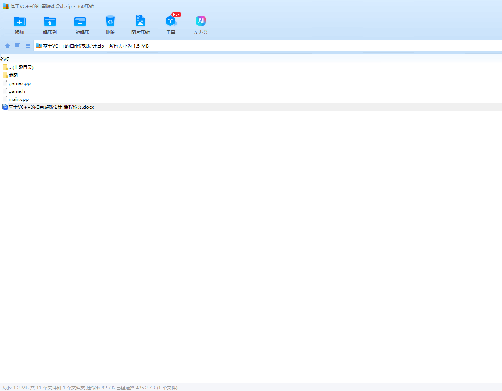Image resolution: width=502 pixels, height=391 pixels.
Task: Select the 'game.cpp' file name
Action: coord(20,83)
